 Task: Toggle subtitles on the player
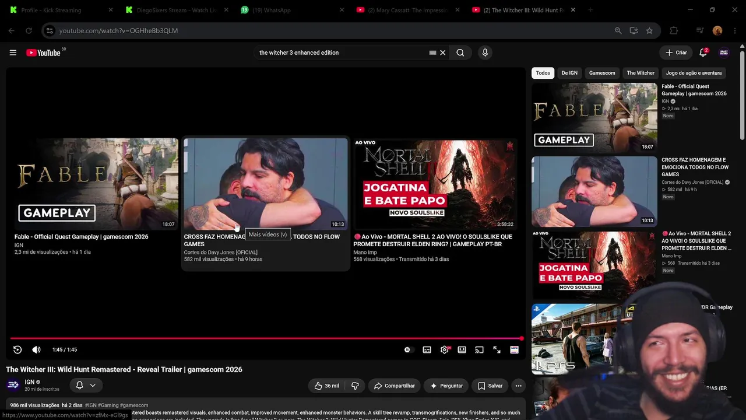(x=427, y=349)
